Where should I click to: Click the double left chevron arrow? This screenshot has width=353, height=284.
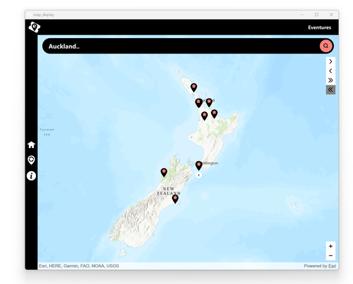[x=330, y=89]
